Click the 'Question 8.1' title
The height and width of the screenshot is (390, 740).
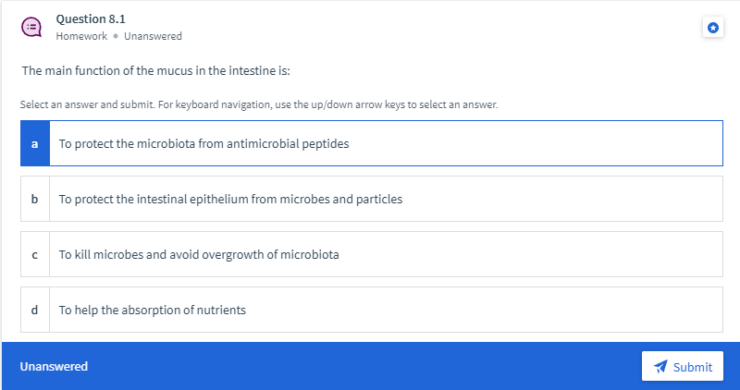point(91,18)
